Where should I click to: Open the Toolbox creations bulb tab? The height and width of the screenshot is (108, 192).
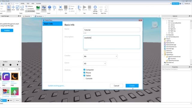17,65
